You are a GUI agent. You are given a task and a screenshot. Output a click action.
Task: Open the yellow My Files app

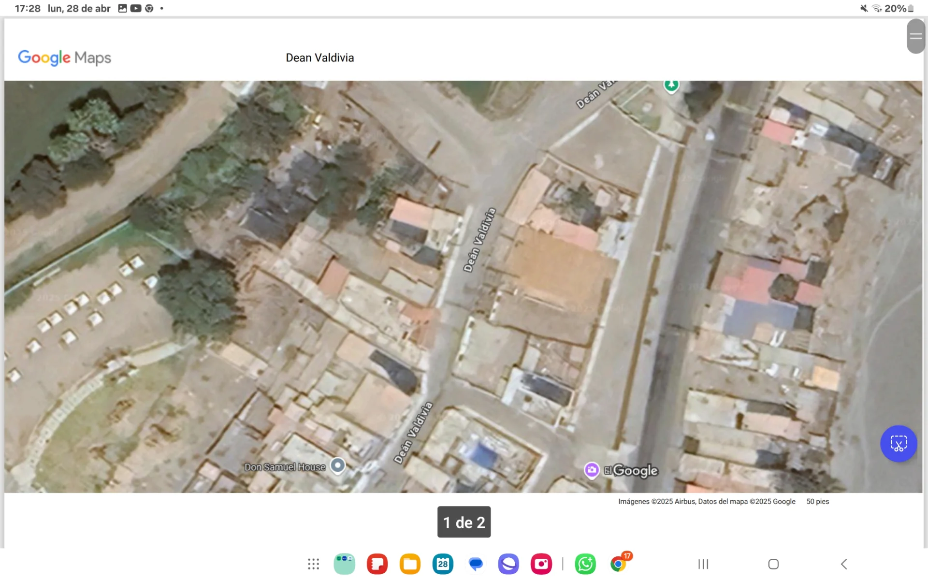(x=410, y=564)
